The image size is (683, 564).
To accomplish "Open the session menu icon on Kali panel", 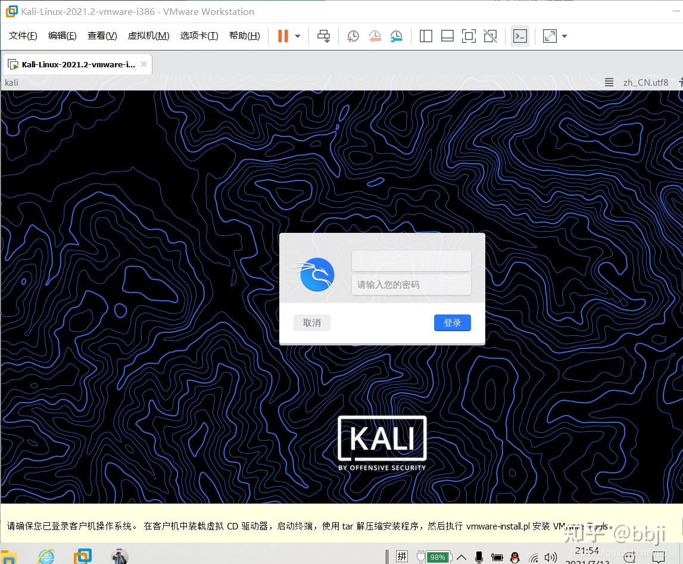I will coord(609,82).
